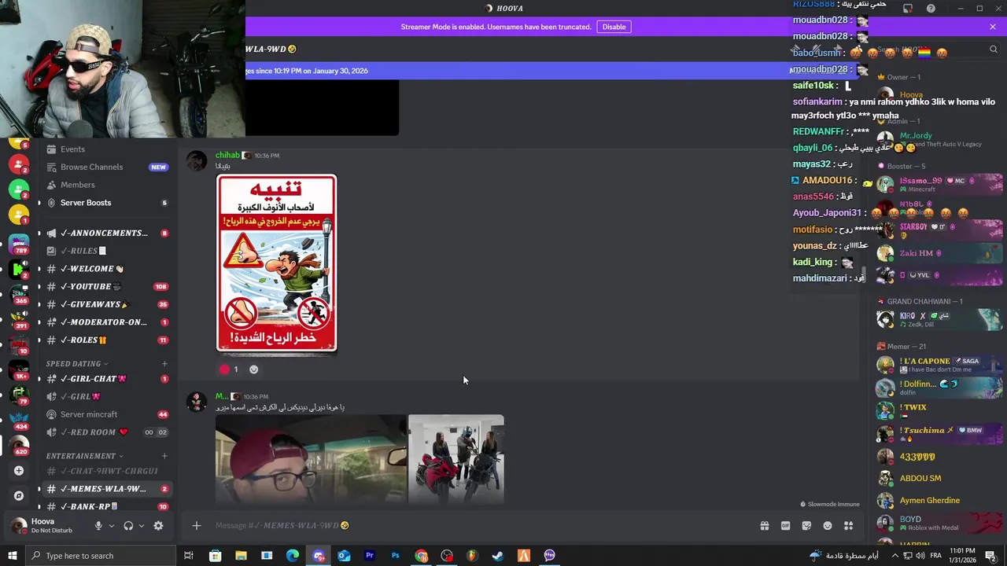Screen dimensions: 1007x566
Task: Open member BOYD profile
Action: pyautogui.click(x=939, y=523)
